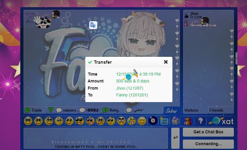This screenshot has height=150, width=247.
Task: Select the Visitors tab
Action: pyautogui.click(x=191, y=110)
